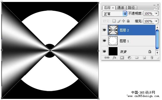Select 图层 1 thumbnail
This screenshot has height=100, width=162.
[113, 41]
